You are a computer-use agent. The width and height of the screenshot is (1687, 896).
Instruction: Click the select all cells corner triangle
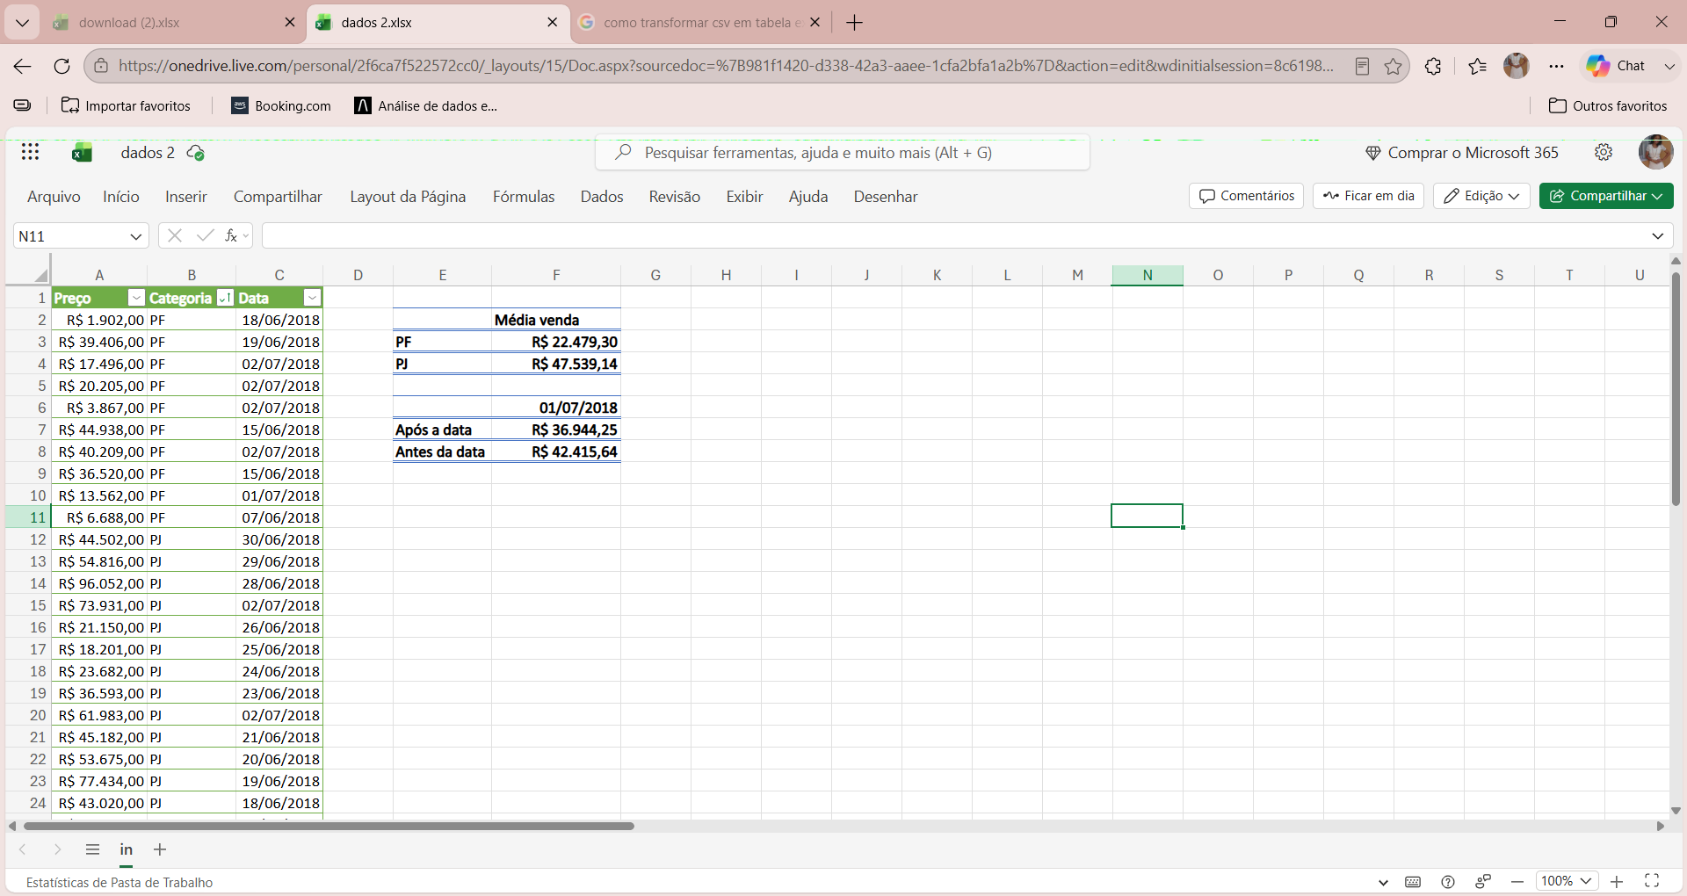(40, 275)
